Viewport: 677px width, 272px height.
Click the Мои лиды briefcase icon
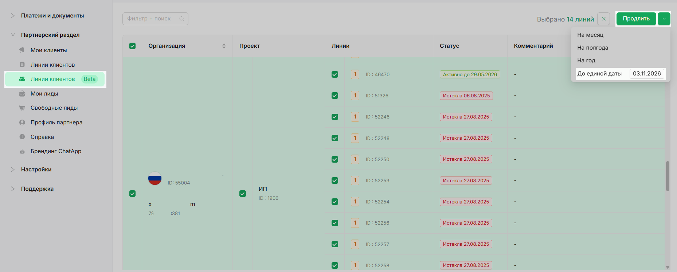(22, 94)
